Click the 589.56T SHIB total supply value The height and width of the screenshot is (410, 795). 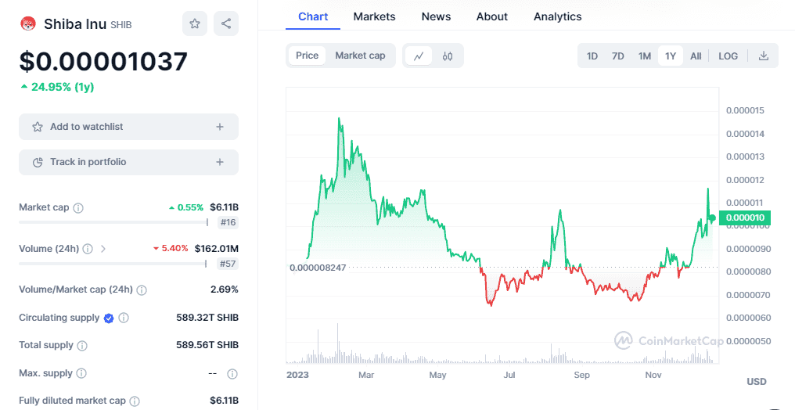point(207,346)
